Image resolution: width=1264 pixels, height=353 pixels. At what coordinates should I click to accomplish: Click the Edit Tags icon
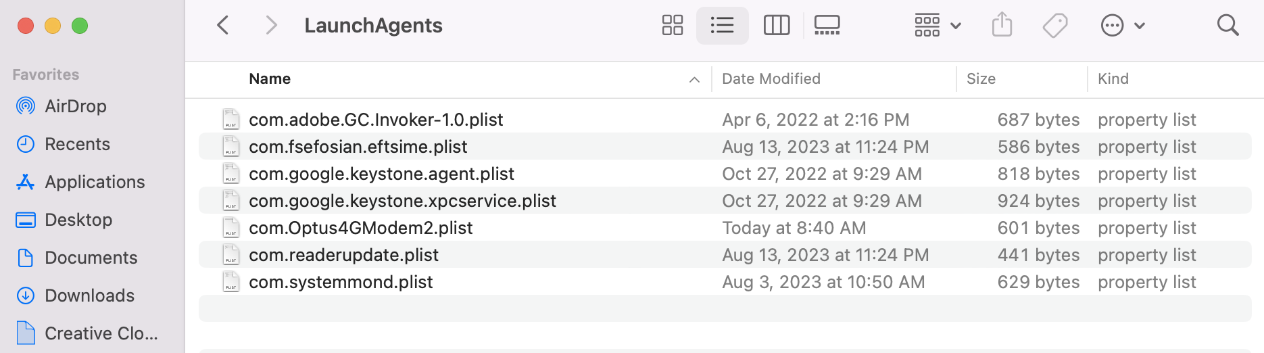pyautogui.click(x=1054, y=26)
